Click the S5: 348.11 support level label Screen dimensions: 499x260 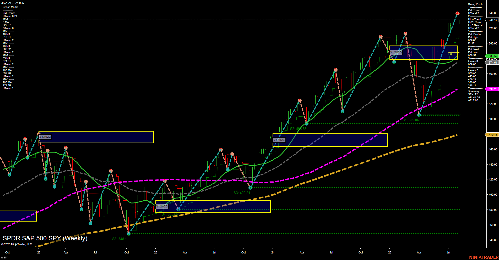[x=121, y=239]
